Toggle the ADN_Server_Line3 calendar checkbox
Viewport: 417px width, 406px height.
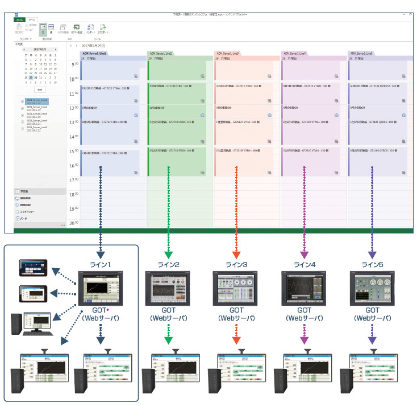(x=22, y=114)
